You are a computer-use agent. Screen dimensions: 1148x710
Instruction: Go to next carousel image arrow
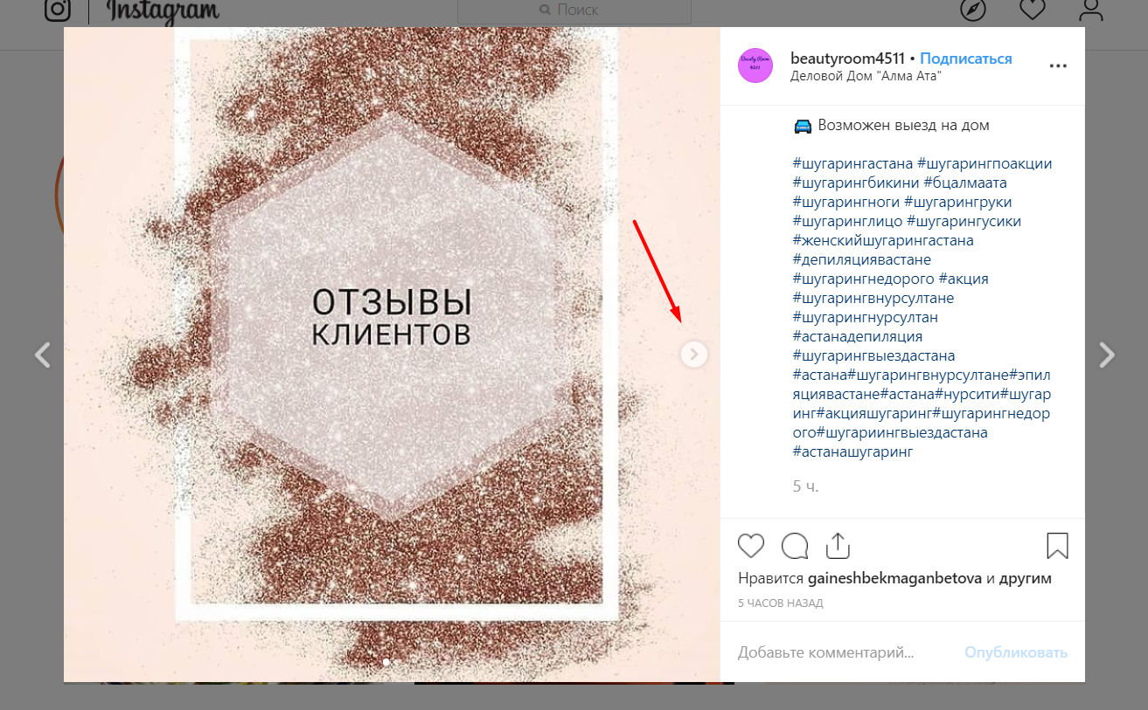click(694, 354)
